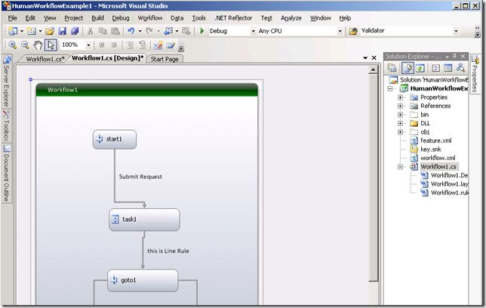486x308 pixels.
Task: Undo with the blue arrow icon
Action: point(131,31)
